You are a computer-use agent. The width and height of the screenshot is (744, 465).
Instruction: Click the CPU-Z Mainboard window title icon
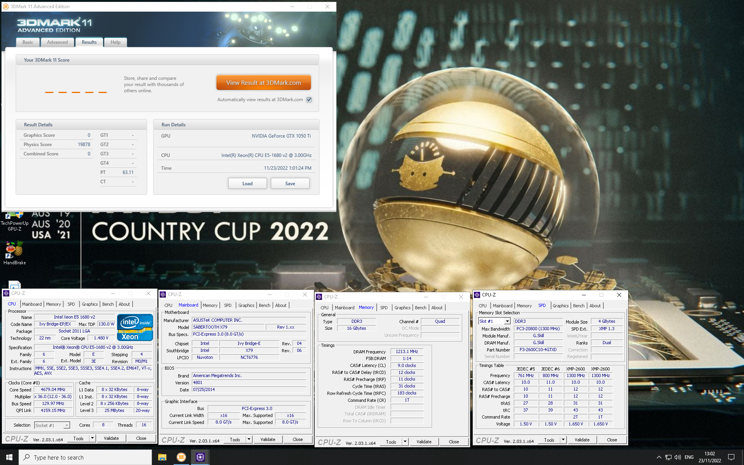tap(163, 294)
